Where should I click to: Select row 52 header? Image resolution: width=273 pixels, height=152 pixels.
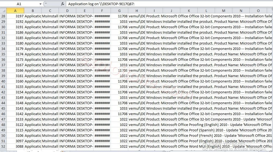click(3, 146)
